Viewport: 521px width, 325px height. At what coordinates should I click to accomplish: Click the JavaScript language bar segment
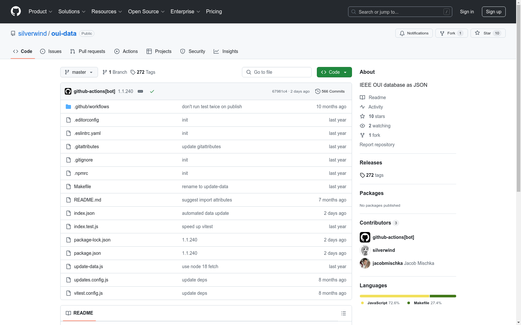(x=394, y=296)
